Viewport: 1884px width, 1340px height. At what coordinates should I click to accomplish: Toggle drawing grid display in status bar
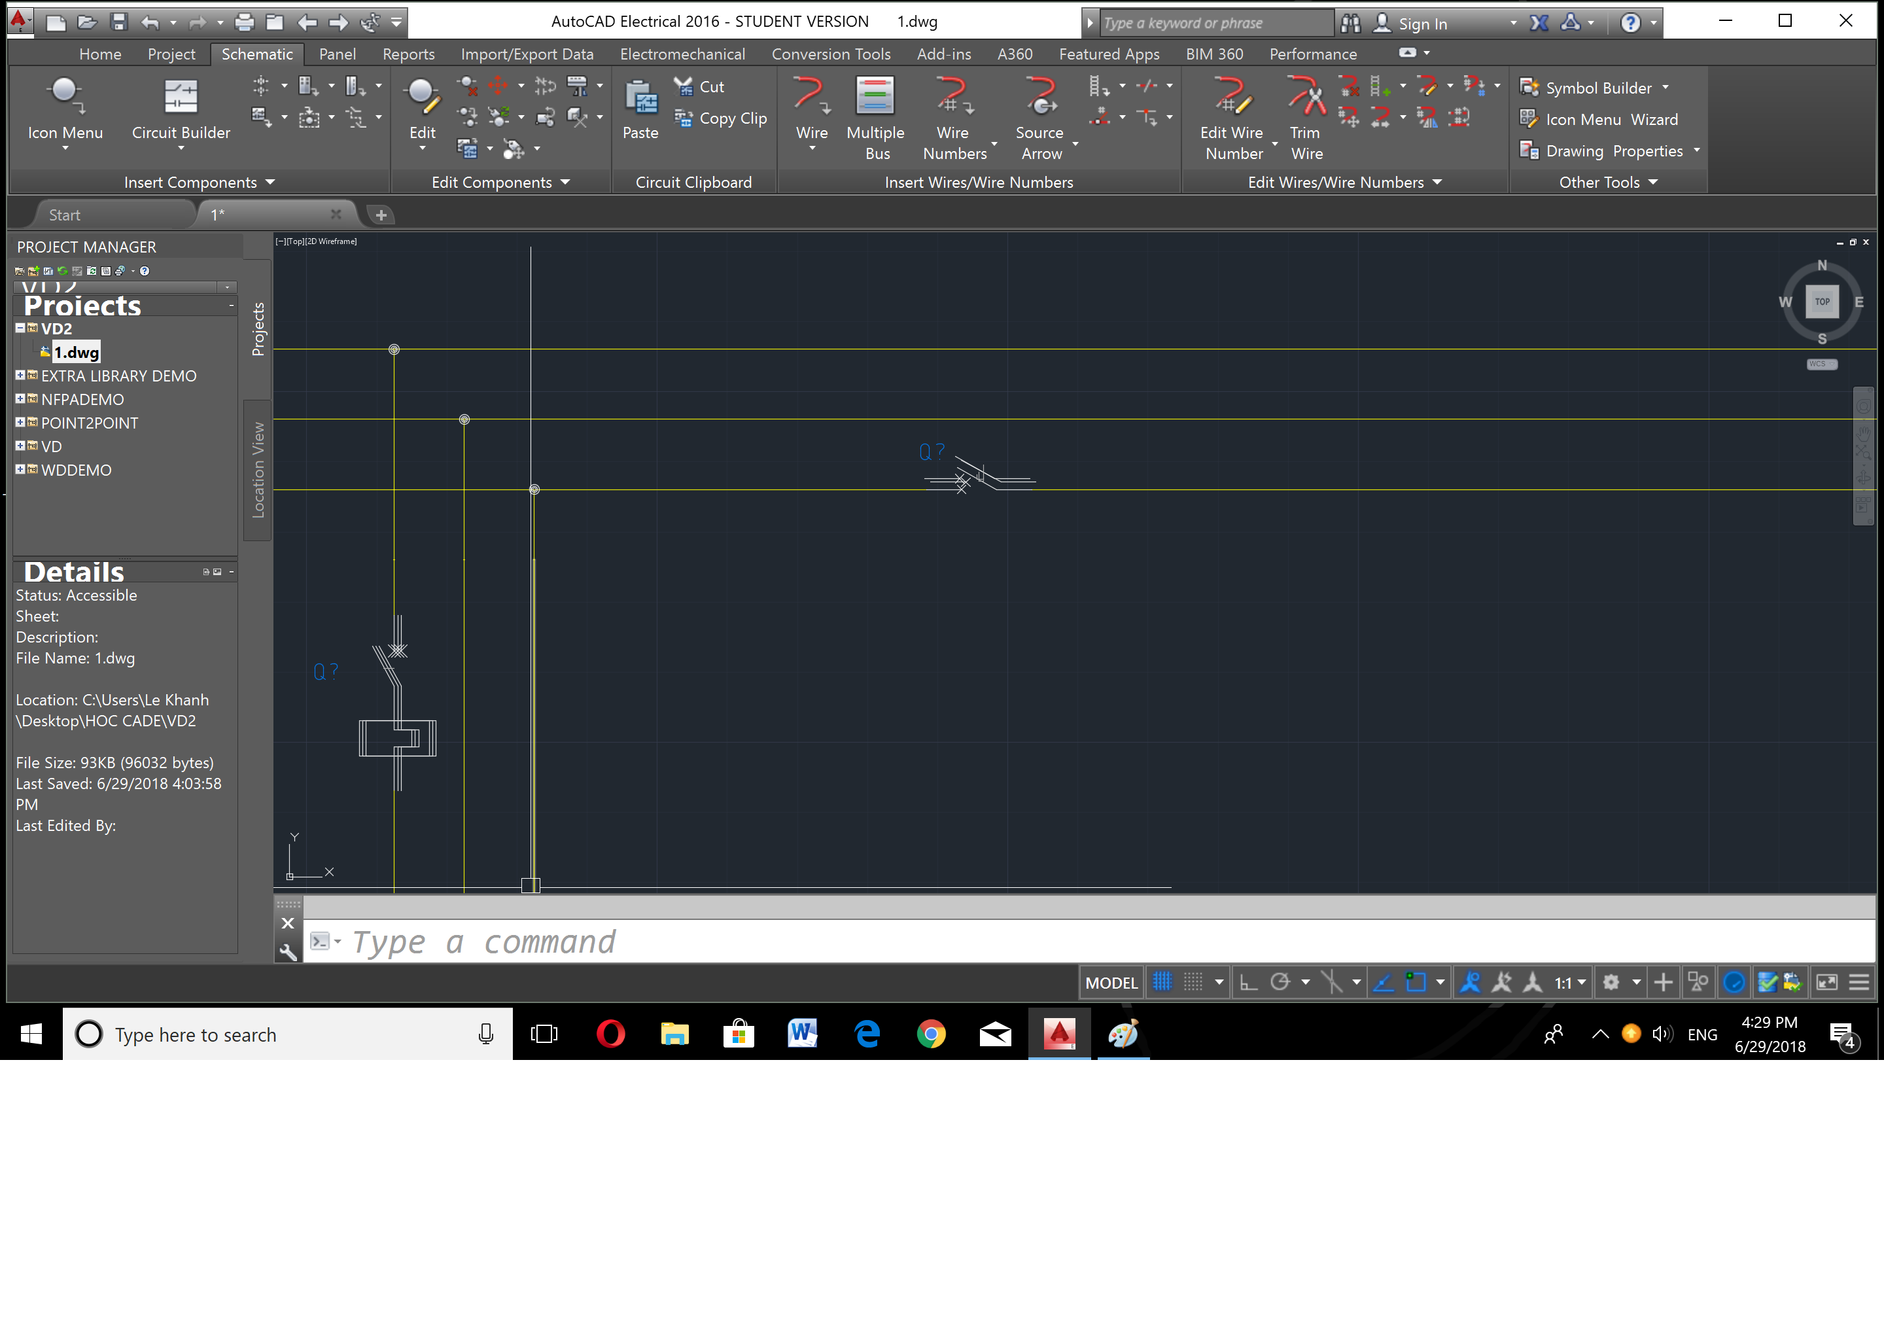point(1161,982)
